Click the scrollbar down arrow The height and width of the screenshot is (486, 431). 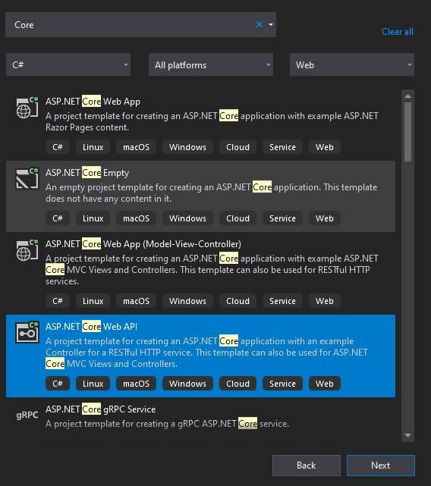407,435
